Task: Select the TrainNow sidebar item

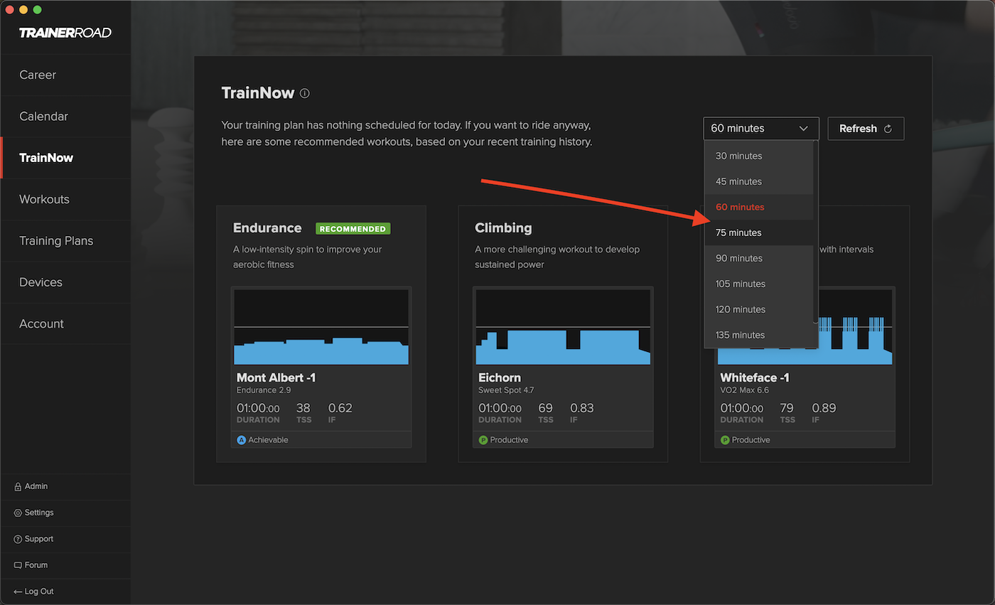Action: click(x=65, y=158)
